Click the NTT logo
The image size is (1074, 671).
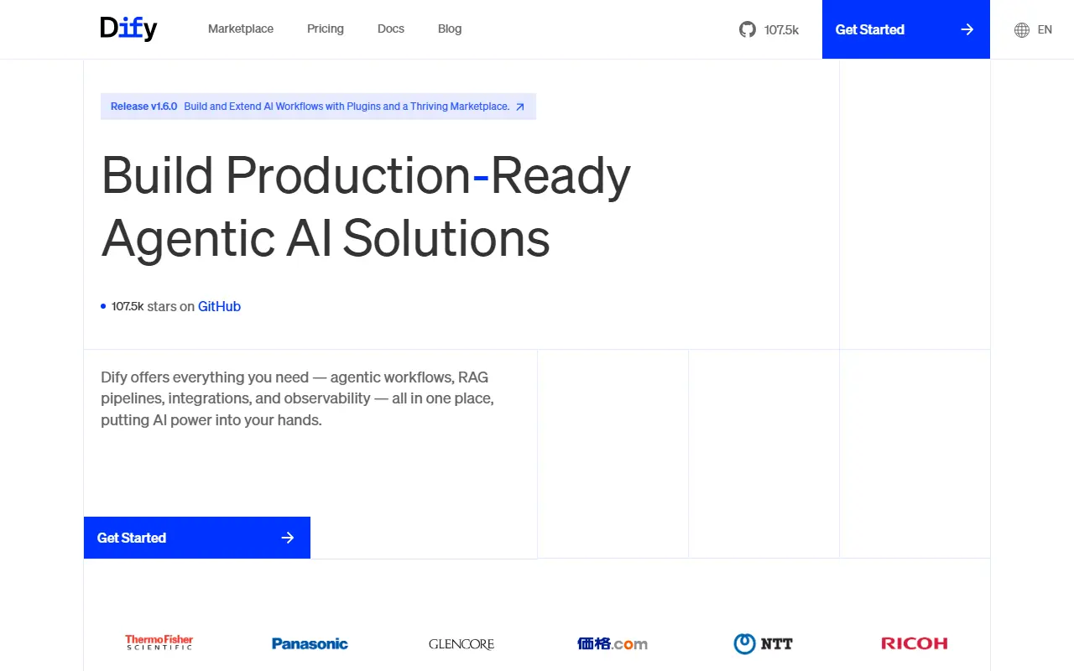763,643
